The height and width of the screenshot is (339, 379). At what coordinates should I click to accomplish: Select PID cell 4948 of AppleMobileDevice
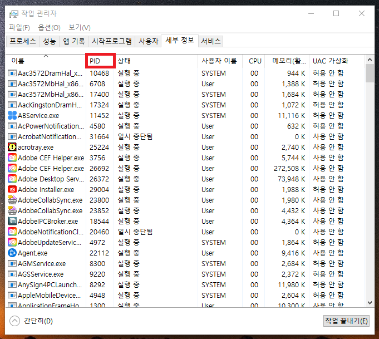[x=97, y=296]
